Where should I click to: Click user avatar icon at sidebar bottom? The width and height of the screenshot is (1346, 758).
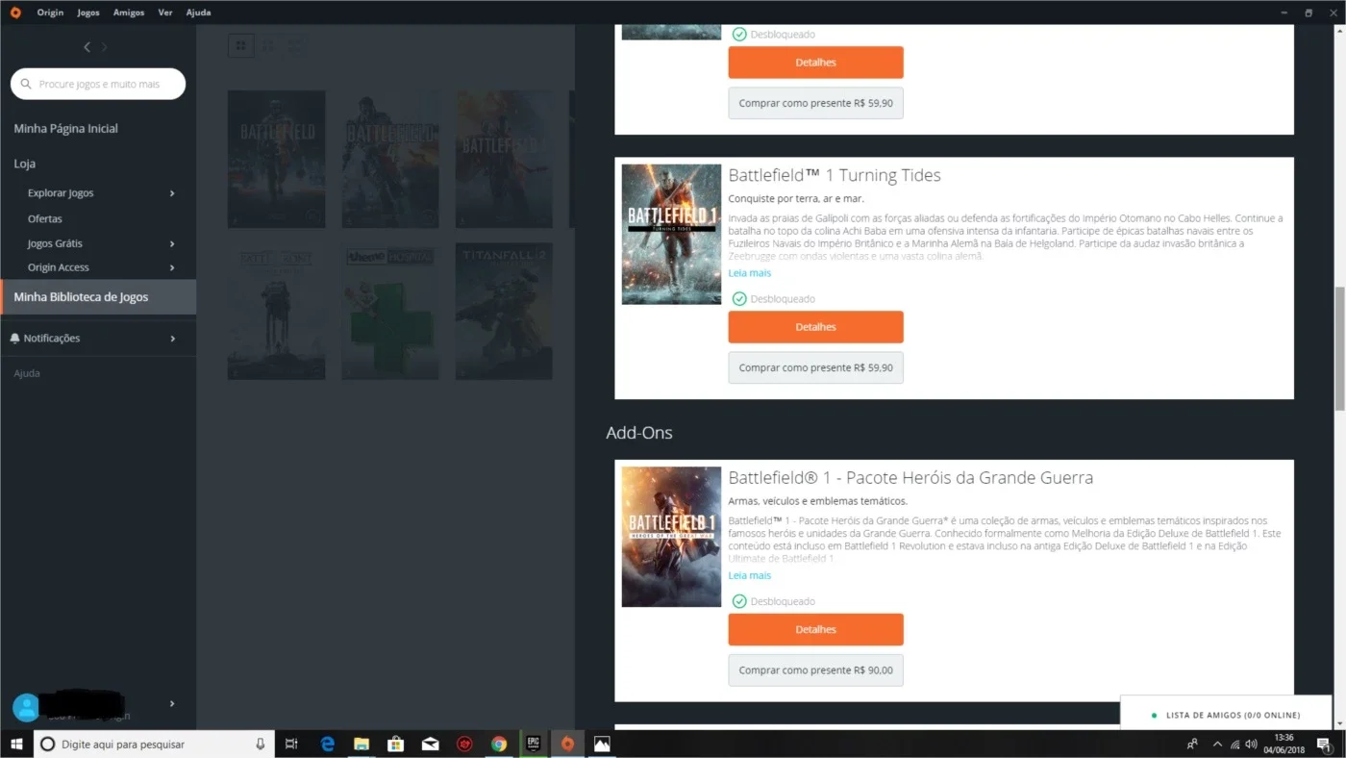click(26, 708)
